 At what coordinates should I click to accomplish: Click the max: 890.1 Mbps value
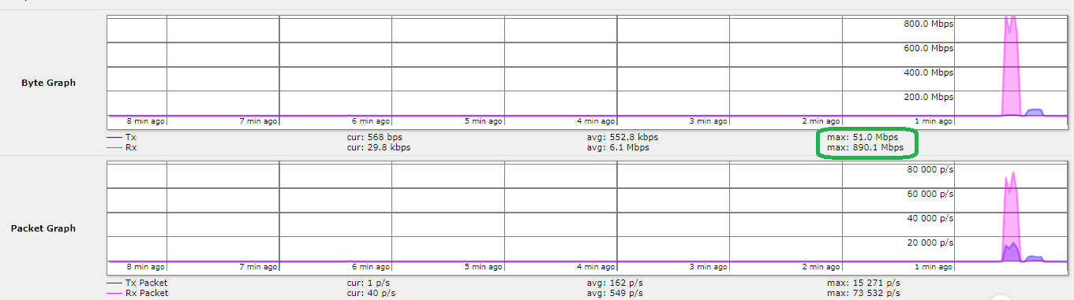[864, 147]
